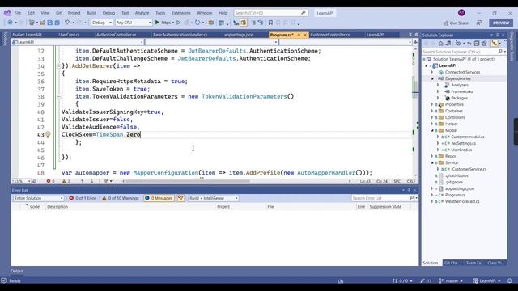
Task: Click the Undo toolbar icon
Action: 67,23
